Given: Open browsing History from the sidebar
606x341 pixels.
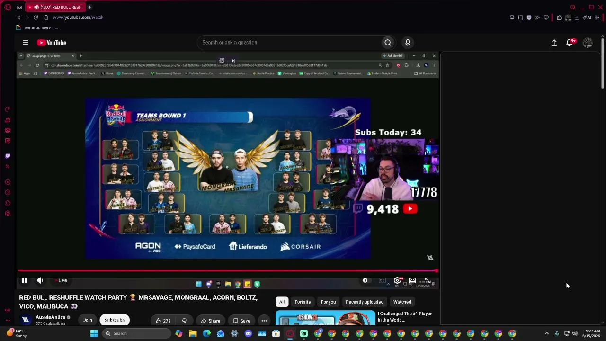Looking at the screenshot, I should pyautogui.click(x=8, y=193).
